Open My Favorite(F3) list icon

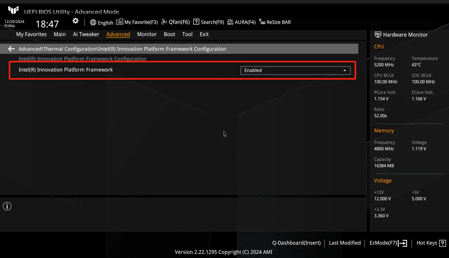[119, 22]
